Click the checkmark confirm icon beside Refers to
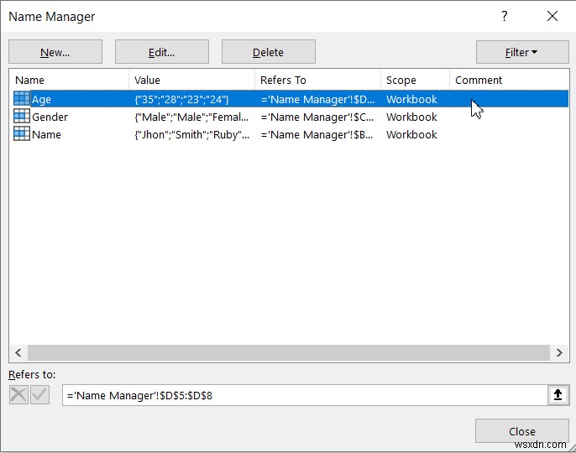This screenshot has height=453, width=576. [39, 395]
